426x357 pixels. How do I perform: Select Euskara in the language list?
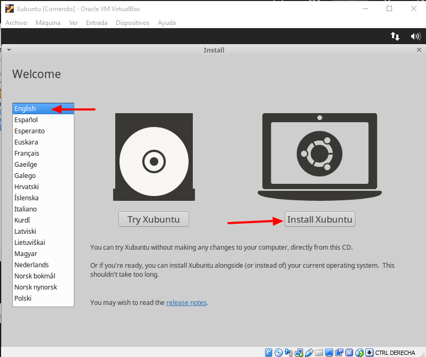pos(43,142)
